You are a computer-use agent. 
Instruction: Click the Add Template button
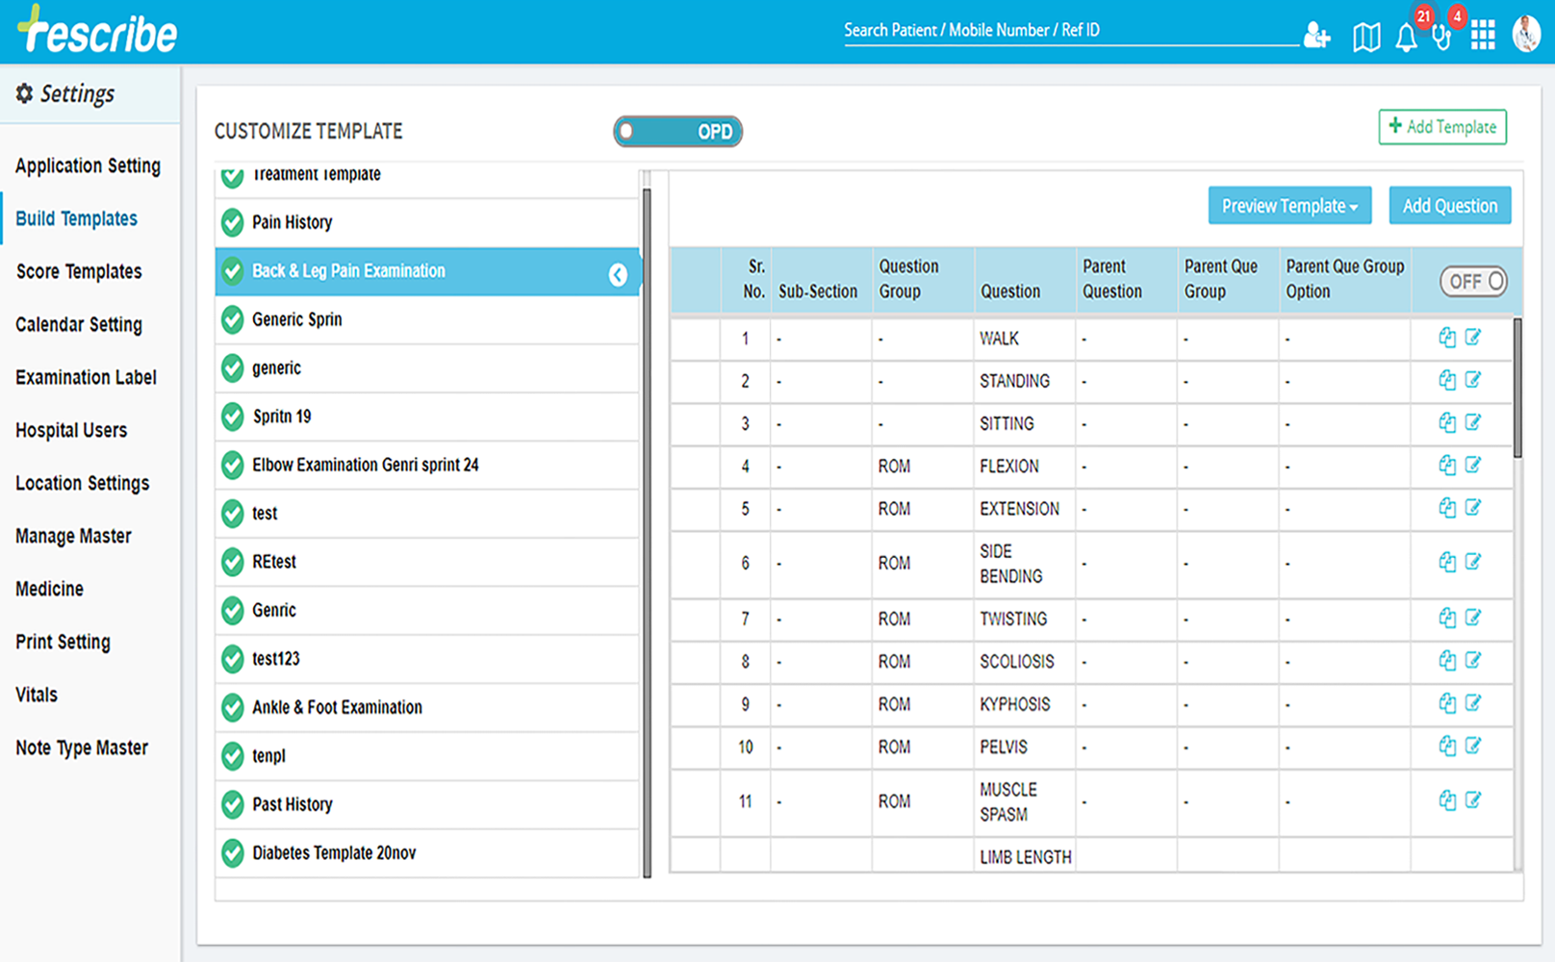click(x=1442, y=127)
